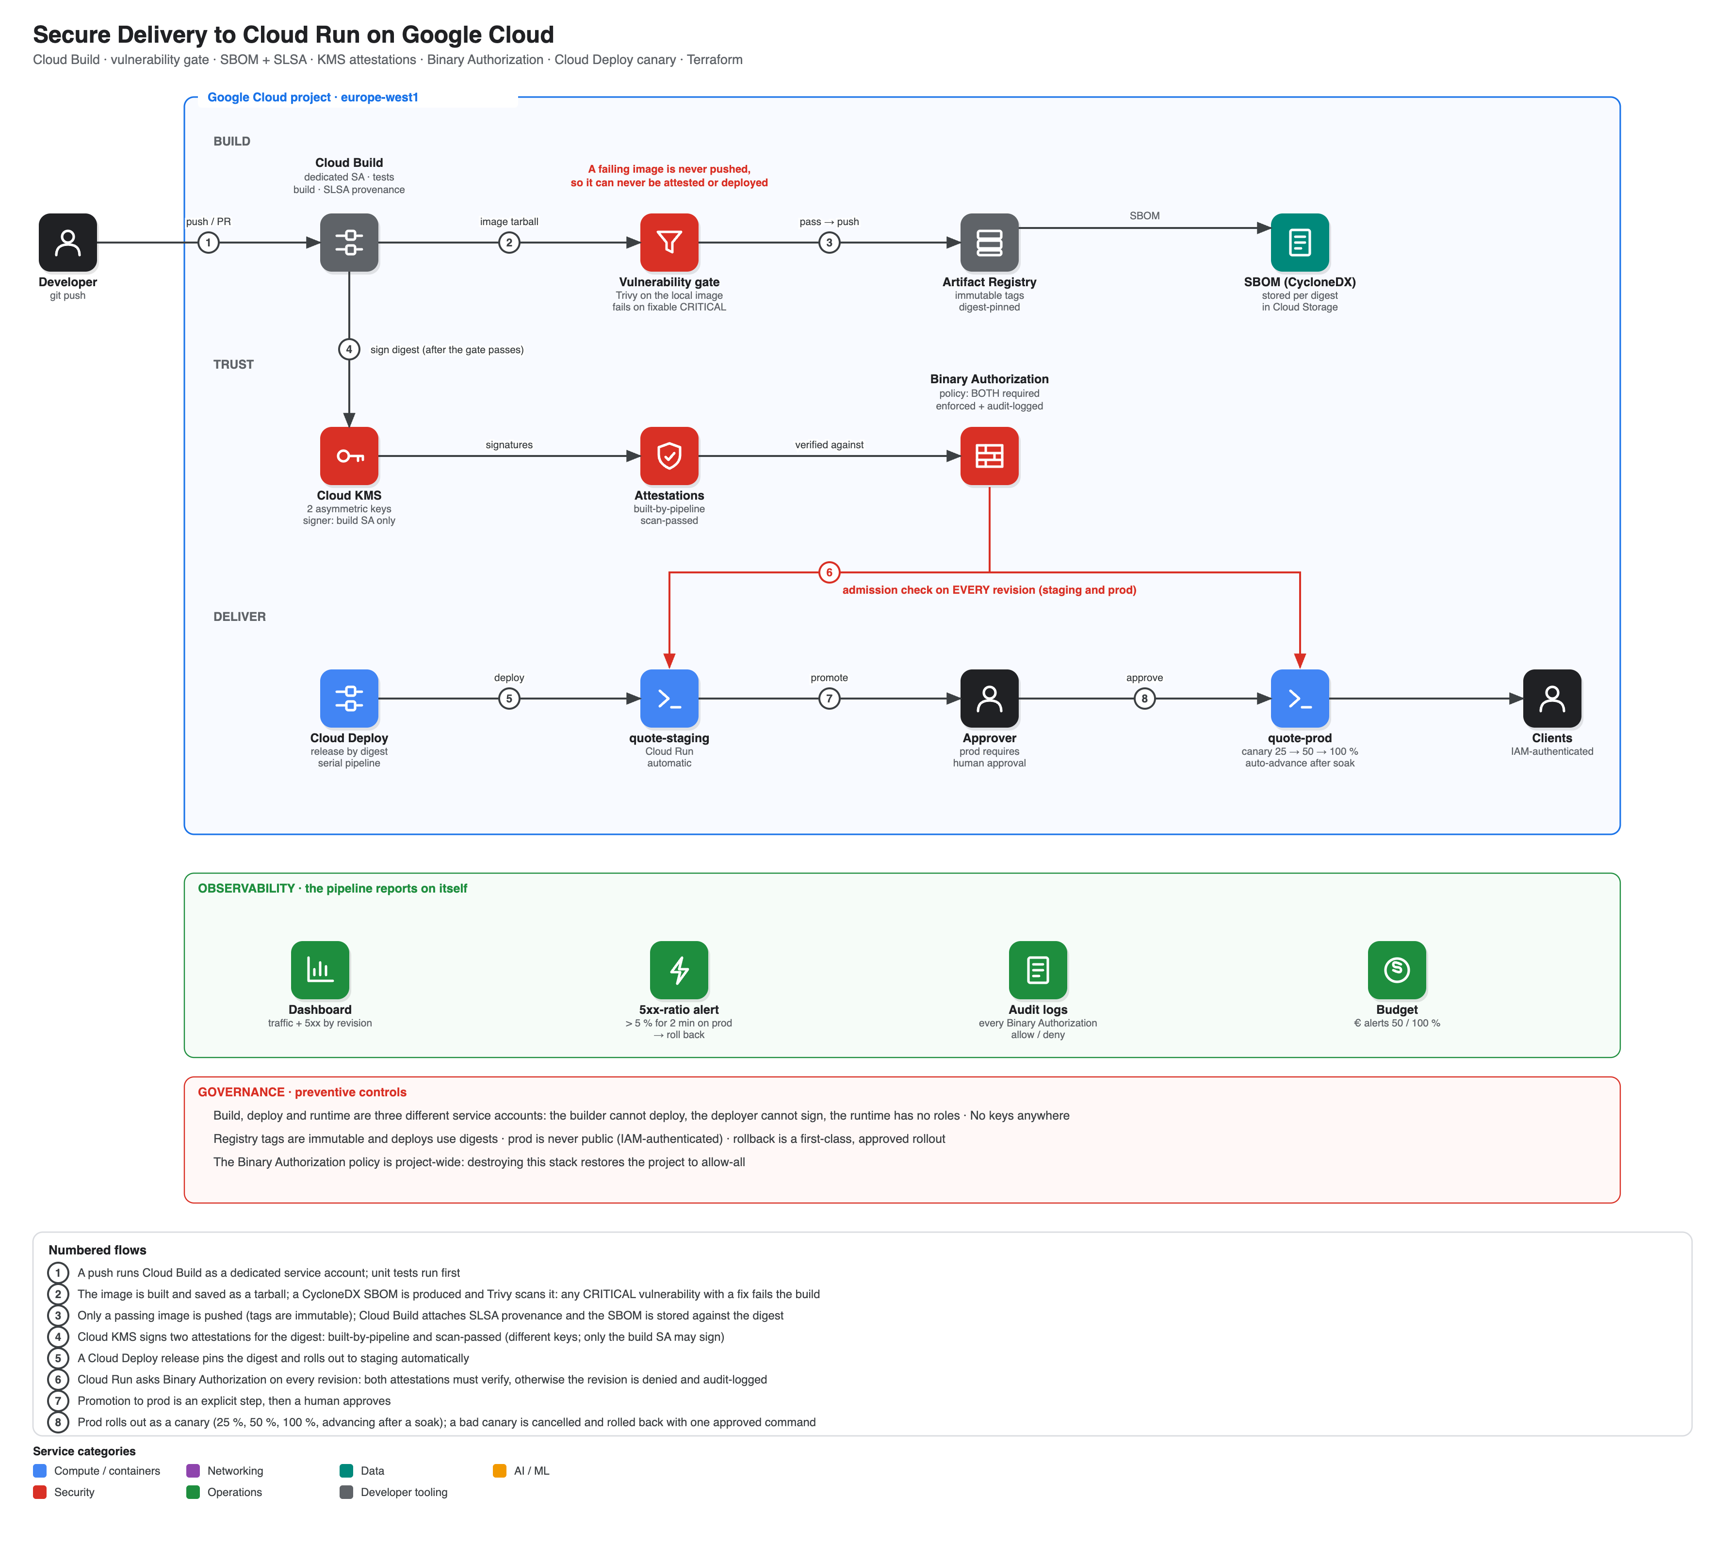The image size is (1727, 1562).
Task: Click the Clients person icon
Action: coord(1551,699)
